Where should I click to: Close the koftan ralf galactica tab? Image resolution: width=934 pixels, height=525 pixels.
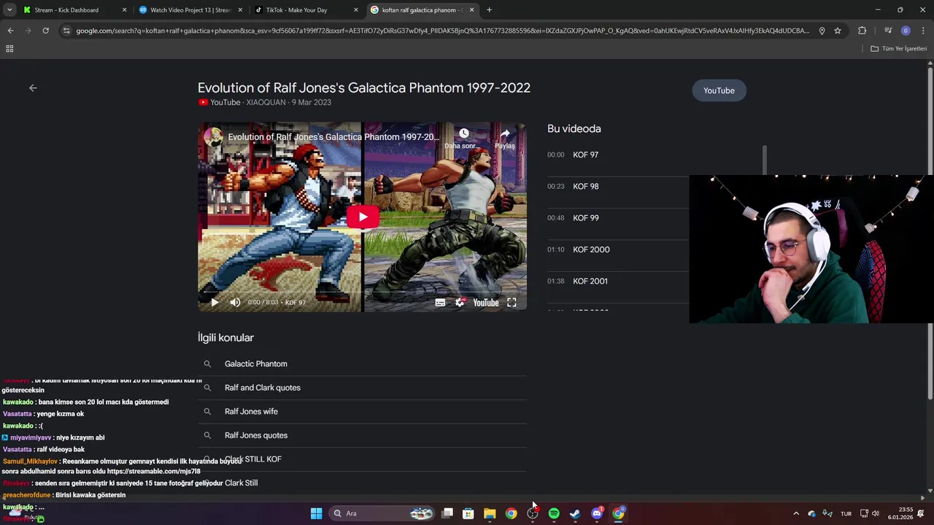tap(471, 10)
